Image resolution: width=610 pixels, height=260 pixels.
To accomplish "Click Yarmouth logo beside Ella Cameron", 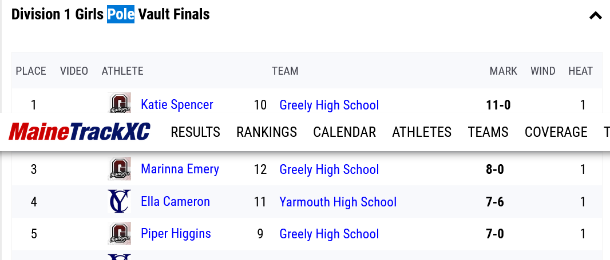I will [x=120, y=202].
